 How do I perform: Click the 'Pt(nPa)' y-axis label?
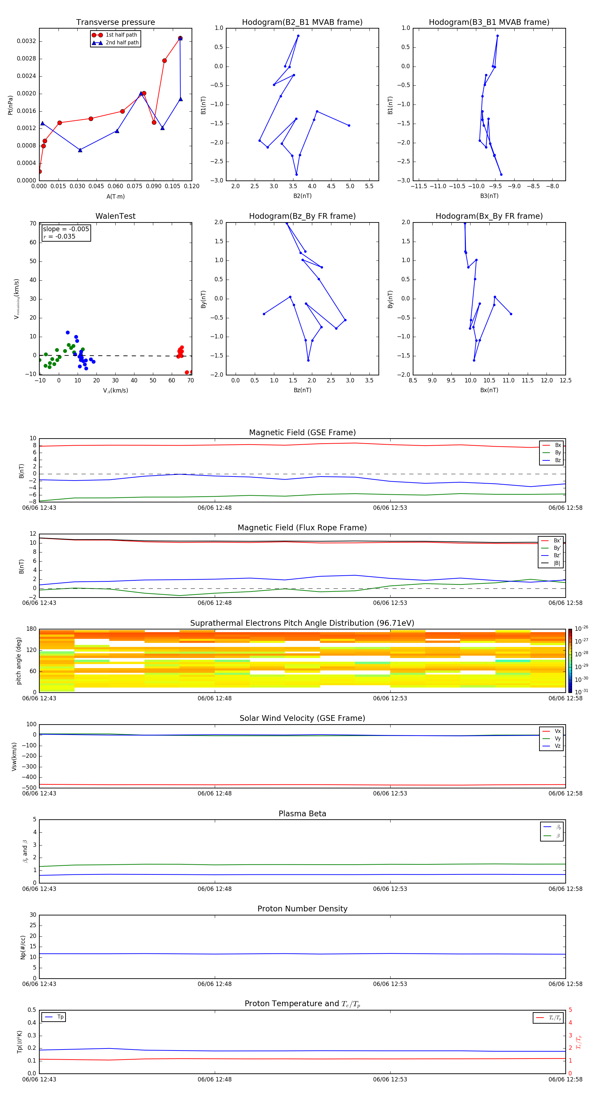pos(10,105)
